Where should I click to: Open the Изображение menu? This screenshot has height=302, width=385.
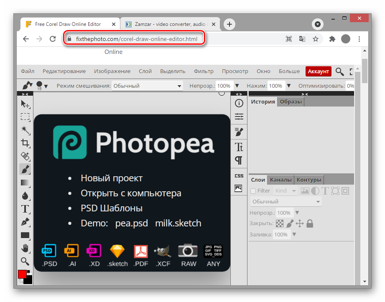pyautogui.click(x=112, y=71)
